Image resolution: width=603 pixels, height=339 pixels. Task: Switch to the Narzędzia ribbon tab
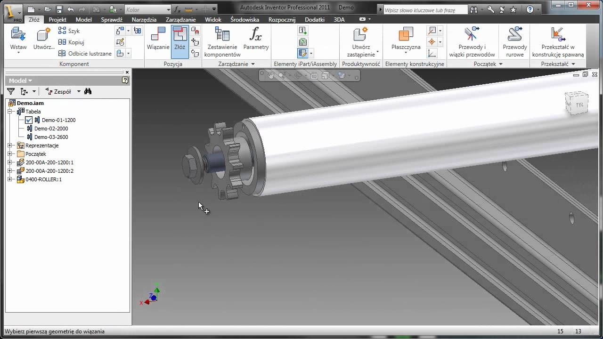pyautogui.click(x=144, y=20)
